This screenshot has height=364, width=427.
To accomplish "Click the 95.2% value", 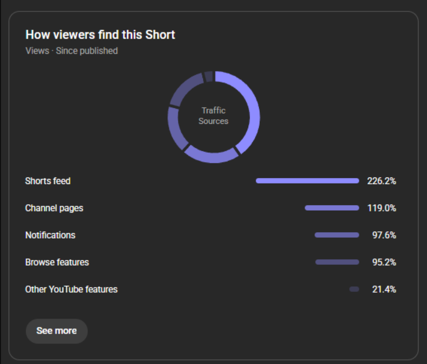I will [x=384, y=262].
